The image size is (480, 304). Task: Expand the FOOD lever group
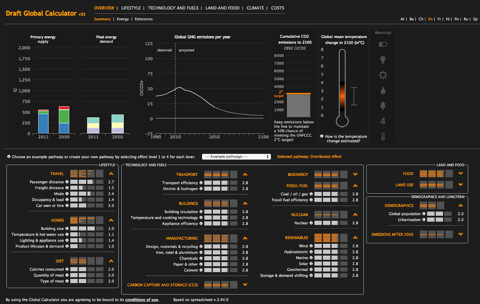coord(461,174)
